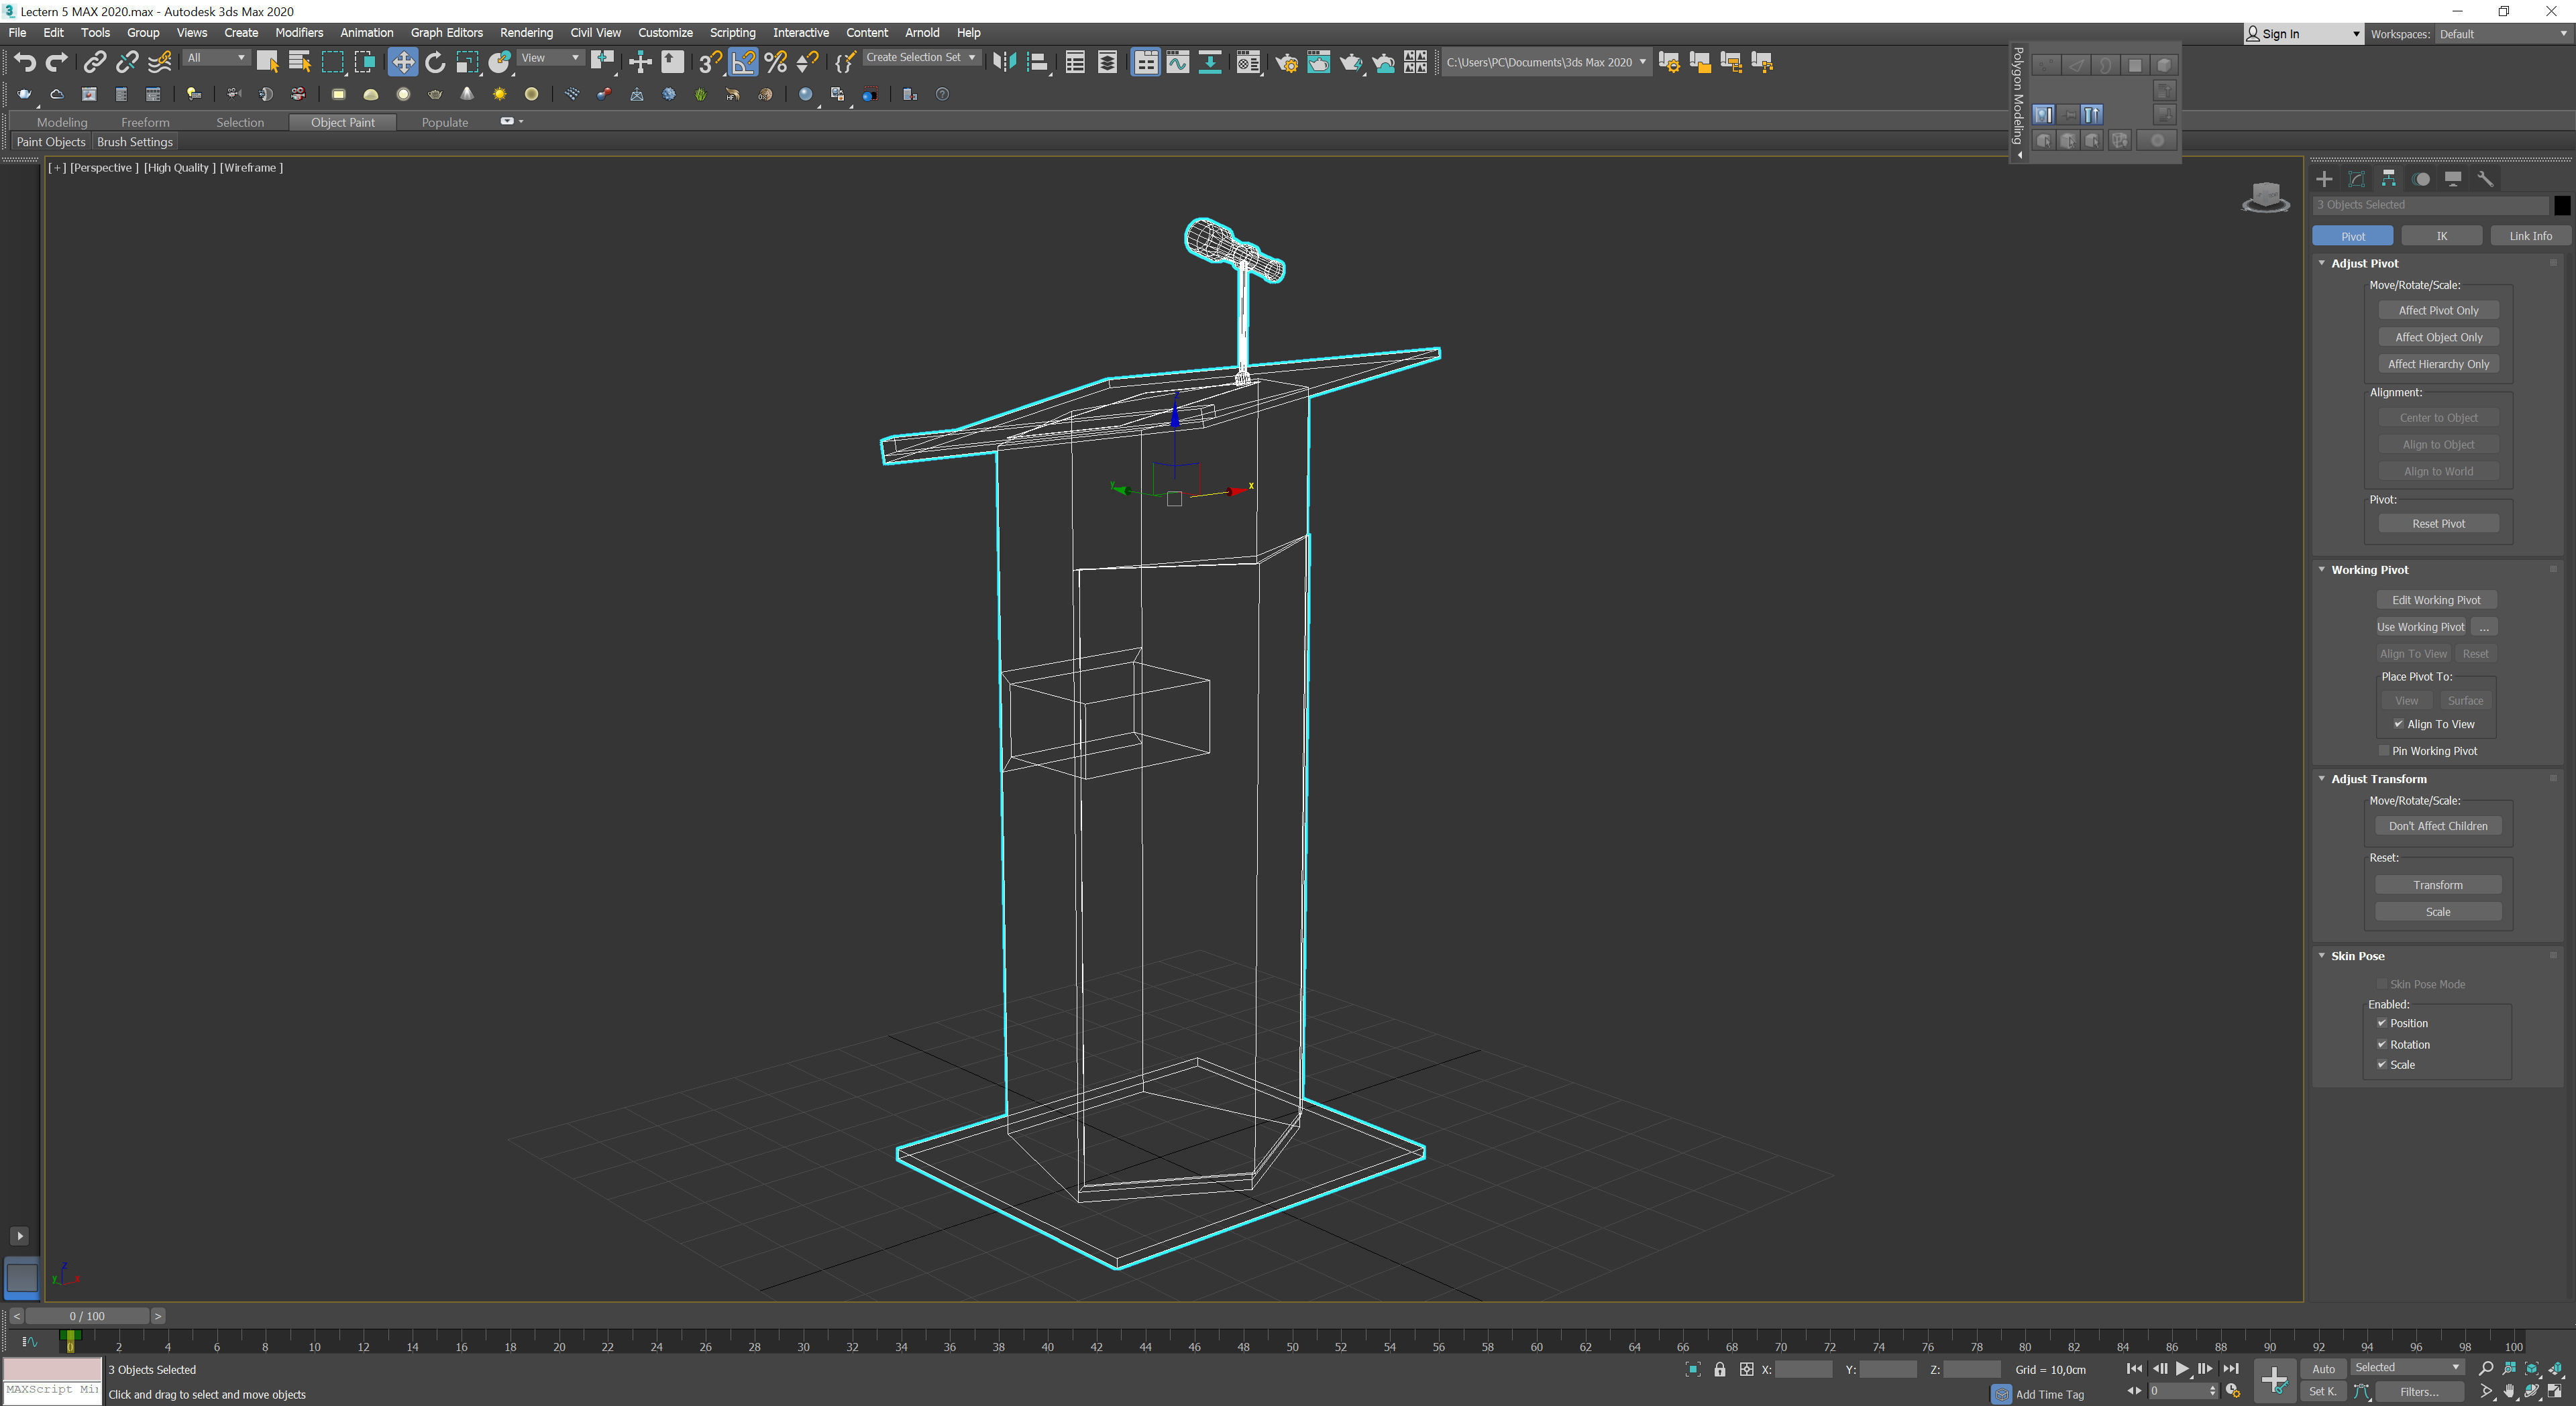Switch to the Populate ribbon tab

(x=445, y=122)
